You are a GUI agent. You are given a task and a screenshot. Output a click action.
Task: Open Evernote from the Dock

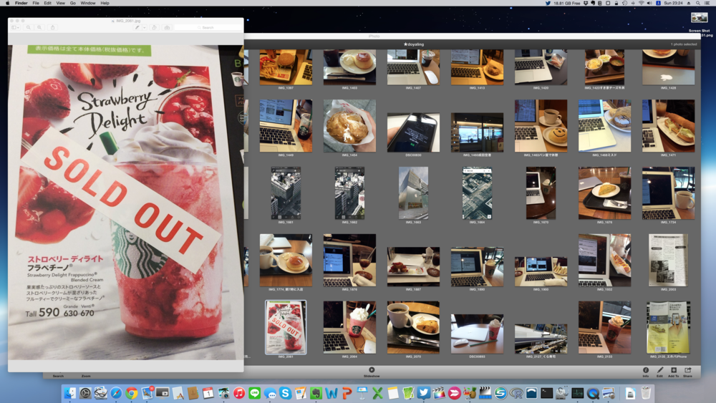point(316,393)
